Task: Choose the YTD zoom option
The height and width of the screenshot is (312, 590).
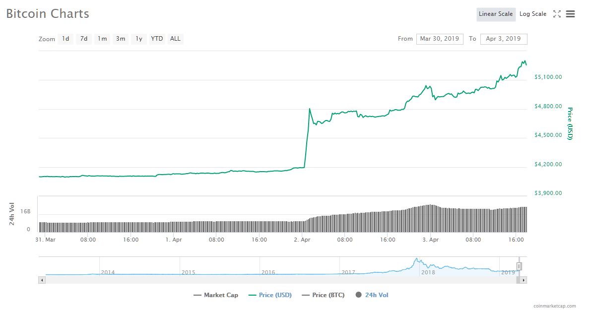Action: pos(157,39)
